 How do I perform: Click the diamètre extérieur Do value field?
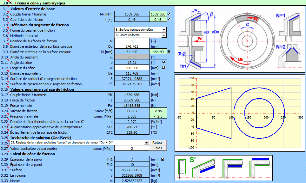click(132, 46)
